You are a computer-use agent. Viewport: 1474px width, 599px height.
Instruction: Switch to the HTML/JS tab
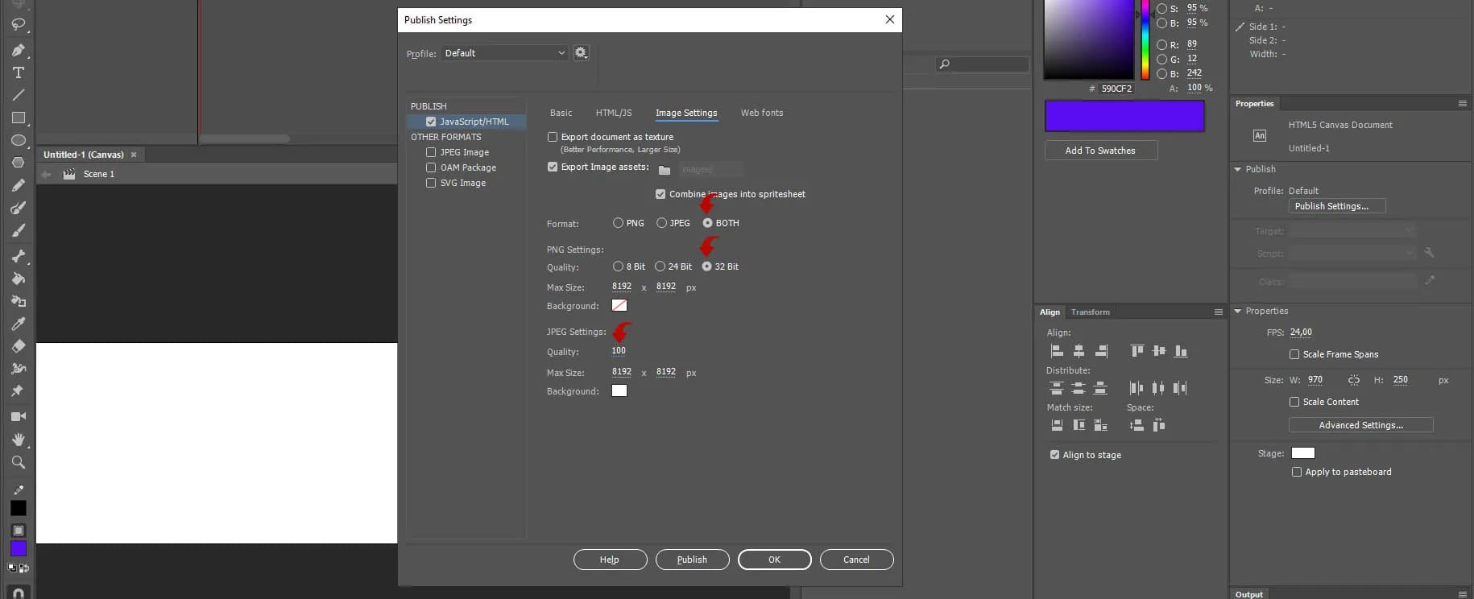tap(614, 113)
